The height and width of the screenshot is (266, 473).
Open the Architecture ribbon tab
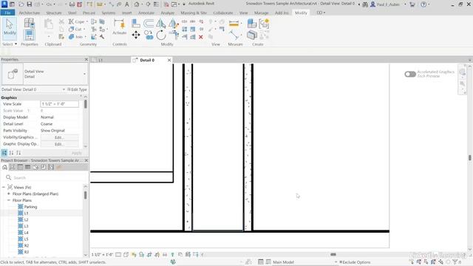pyautogui.click(x=30, y=13)
